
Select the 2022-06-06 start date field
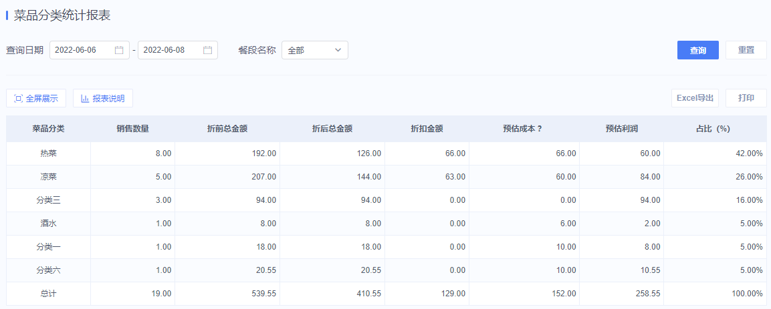pos(90,50)
